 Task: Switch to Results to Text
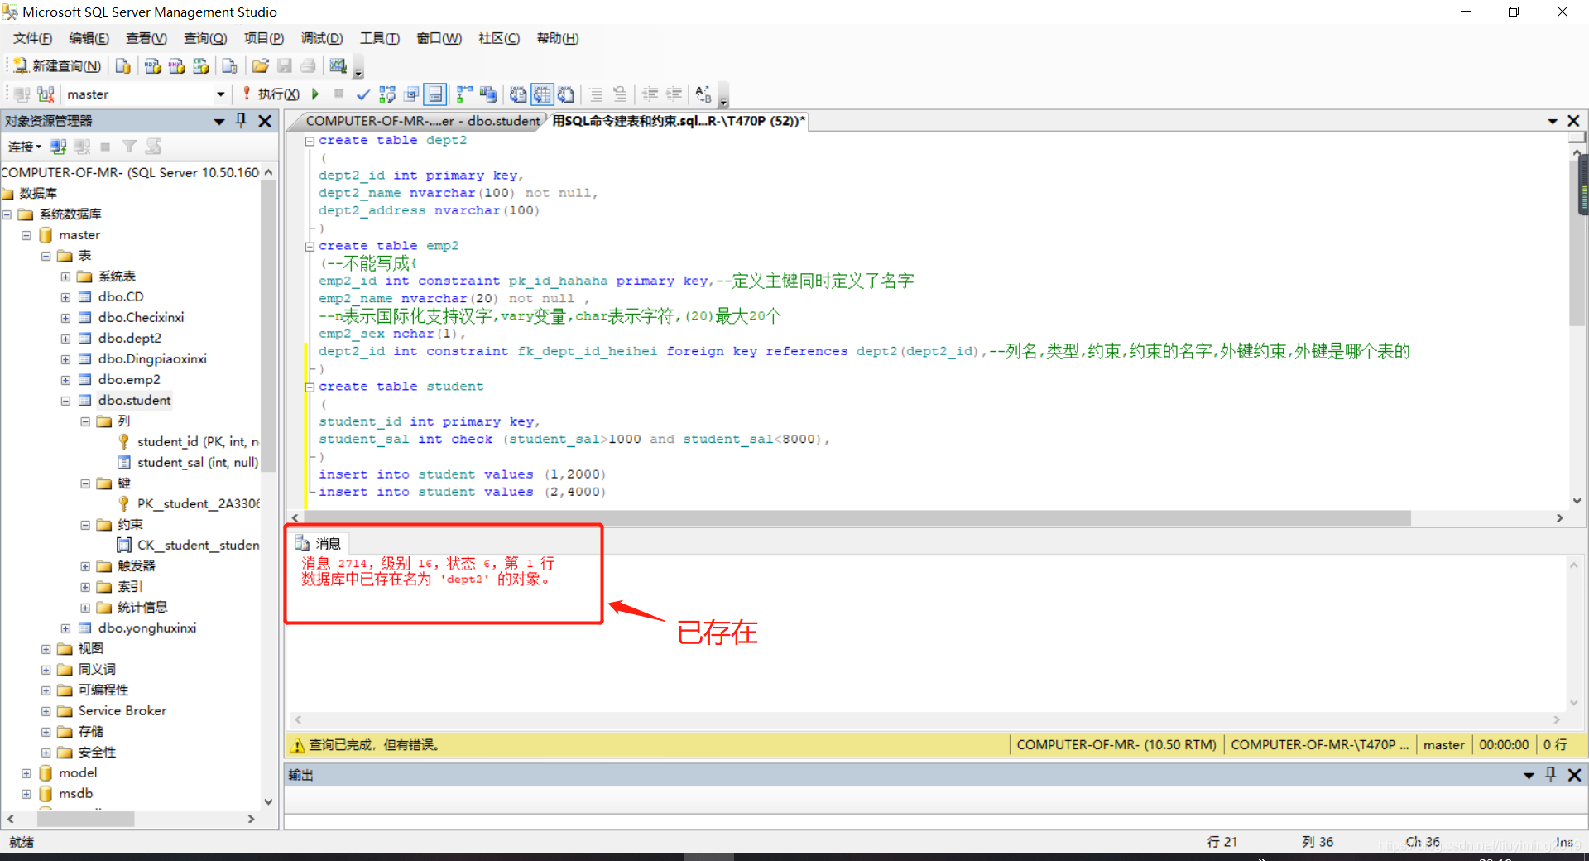518,94
